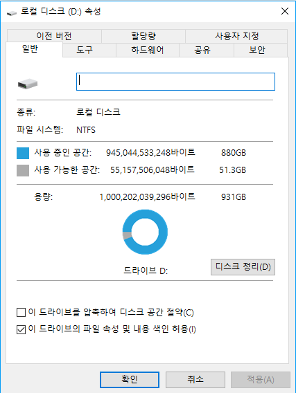Click the drive icon in the title bar
This screenshot has width=296, height=393.
tap(11, 12)
